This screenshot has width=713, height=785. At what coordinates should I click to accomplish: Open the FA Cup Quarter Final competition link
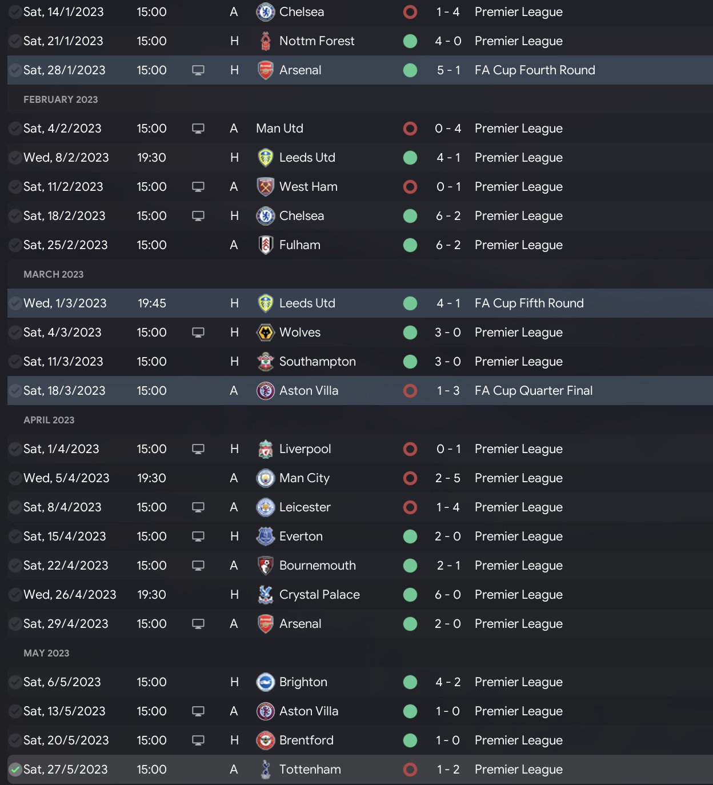point(534,391)
